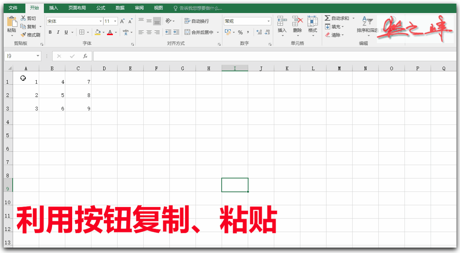The image size is (460, 253).
Task: Apply percent style
Action: (x=240, y=32)
